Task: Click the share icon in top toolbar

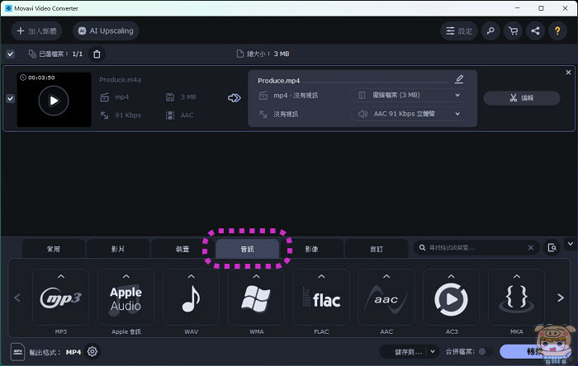Action: click(535, 30)
